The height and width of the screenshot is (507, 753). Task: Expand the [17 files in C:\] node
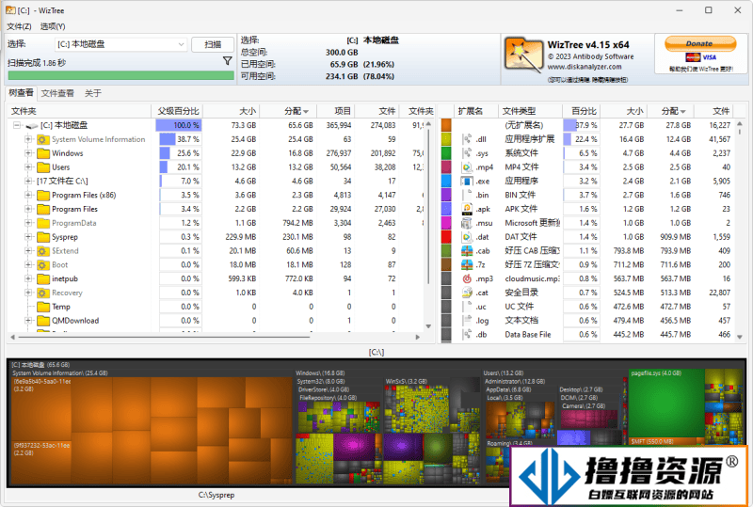[x=28, y=181]
